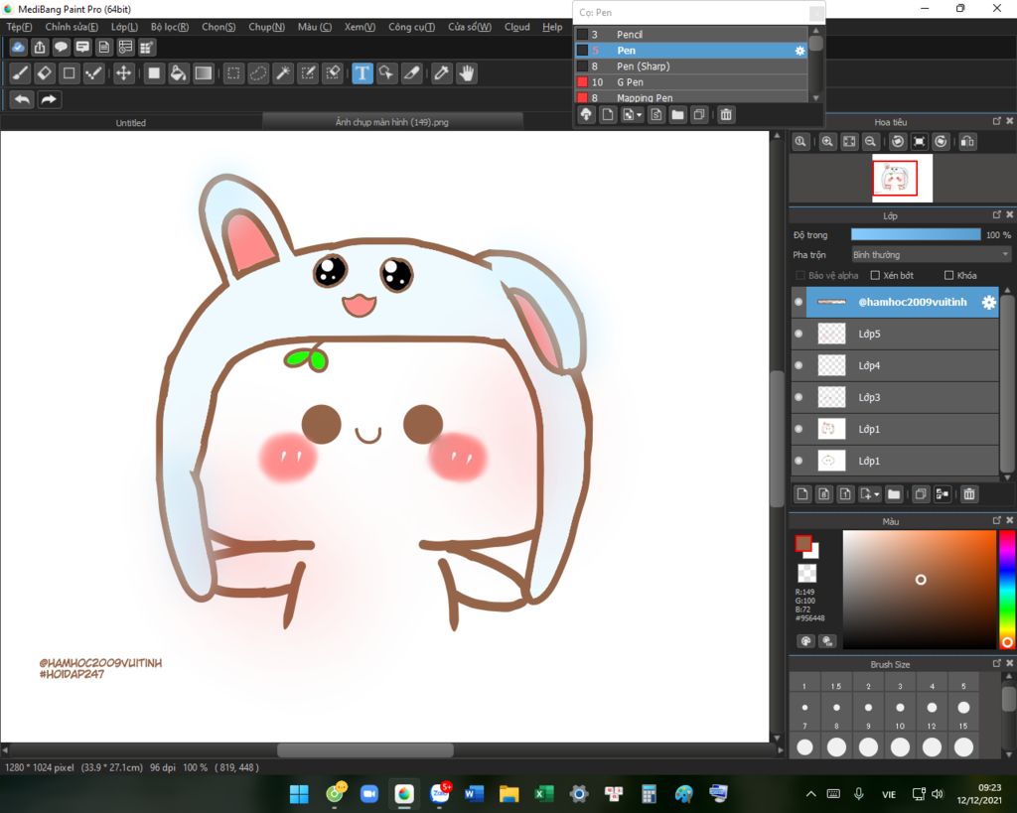Open the Chỉnh sửa(E) menu

click(x=72, y=27)
